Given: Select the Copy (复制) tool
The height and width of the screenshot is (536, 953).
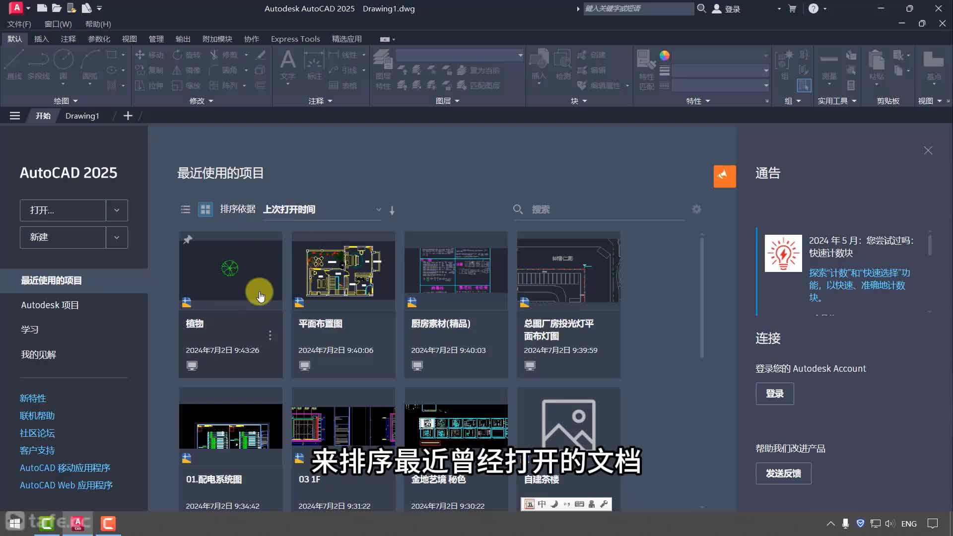Looking at the screenshot, I should [149, 70].
